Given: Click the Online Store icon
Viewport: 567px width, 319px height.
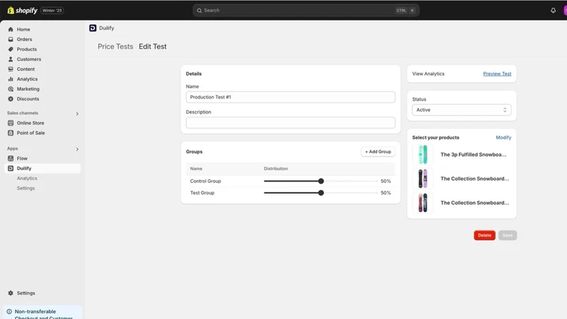Looking at the screenshot, I should [x=11, y=123].
